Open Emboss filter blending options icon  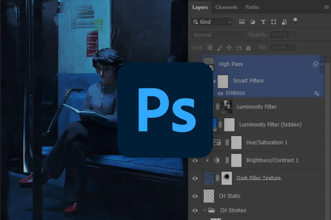coord(317,93)
